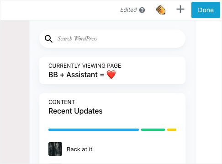Click the Recent Updates heading
This screenshot has height=164, width=222.
tap(75, 111)
